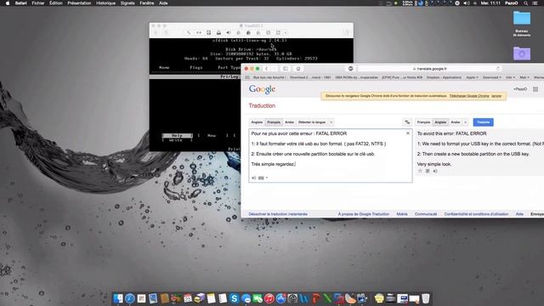Show the Safari sidebar
544x306 pixels.
coord(286,69)
